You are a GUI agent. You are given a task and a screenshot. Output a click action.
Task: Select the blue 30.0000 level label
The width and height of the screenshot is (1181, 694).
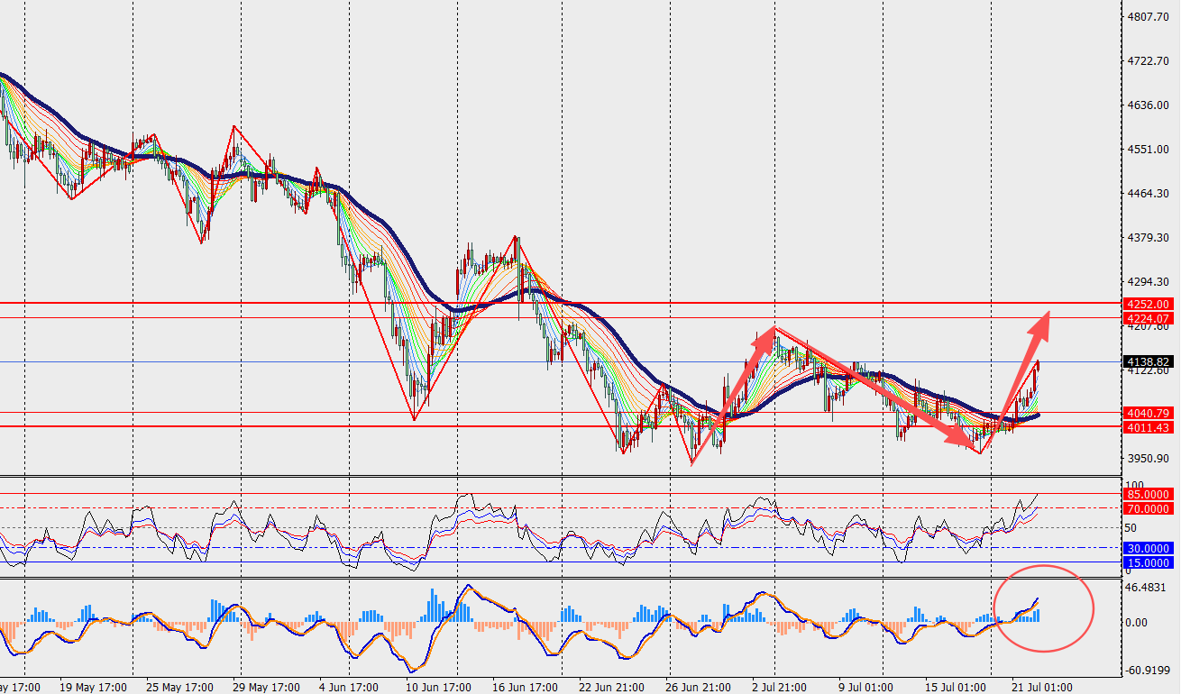click(1149, 548)
